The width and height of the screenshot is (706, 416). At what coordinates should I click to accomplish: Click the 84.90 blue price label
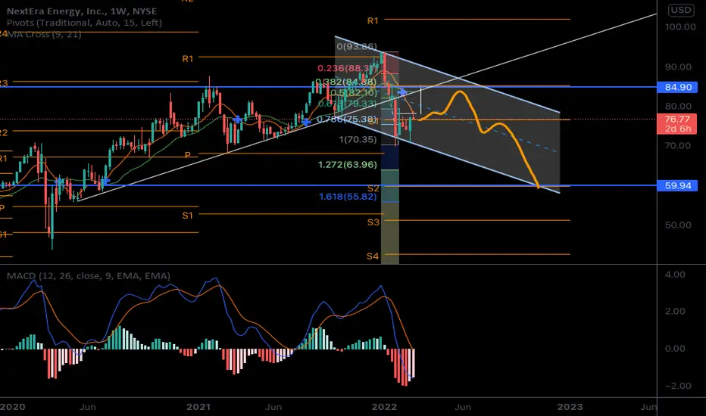[x=677, y=87]
